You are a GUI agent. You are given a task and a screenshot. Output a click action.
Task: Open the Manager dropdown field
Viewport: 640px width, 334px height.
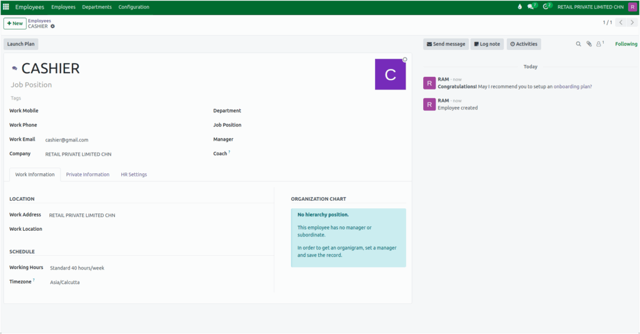326,139
